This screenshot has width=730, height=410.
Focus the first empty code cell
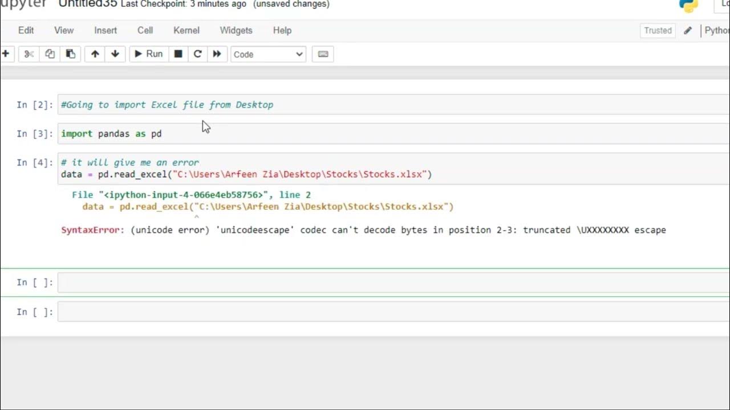[x=394, y=282]
